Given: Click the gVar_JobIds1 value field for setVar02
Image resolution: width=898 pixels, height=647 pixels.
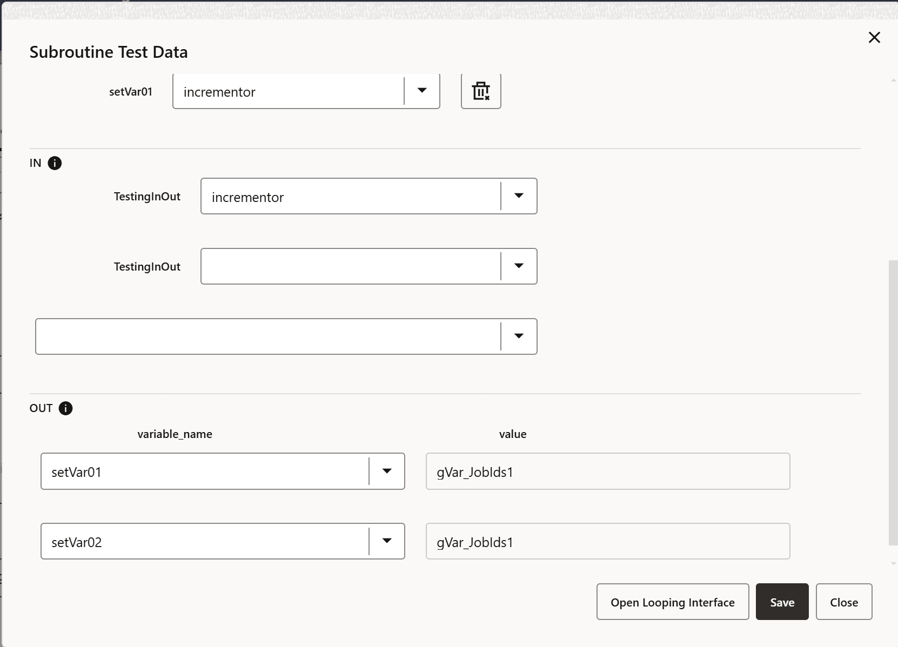Looking at the screenshot, I should 607,541.
